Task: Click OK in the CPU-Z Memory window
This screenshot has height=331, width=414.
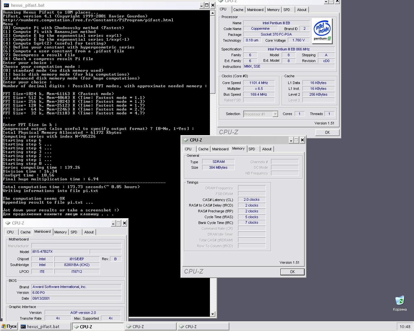Action: 292,272
